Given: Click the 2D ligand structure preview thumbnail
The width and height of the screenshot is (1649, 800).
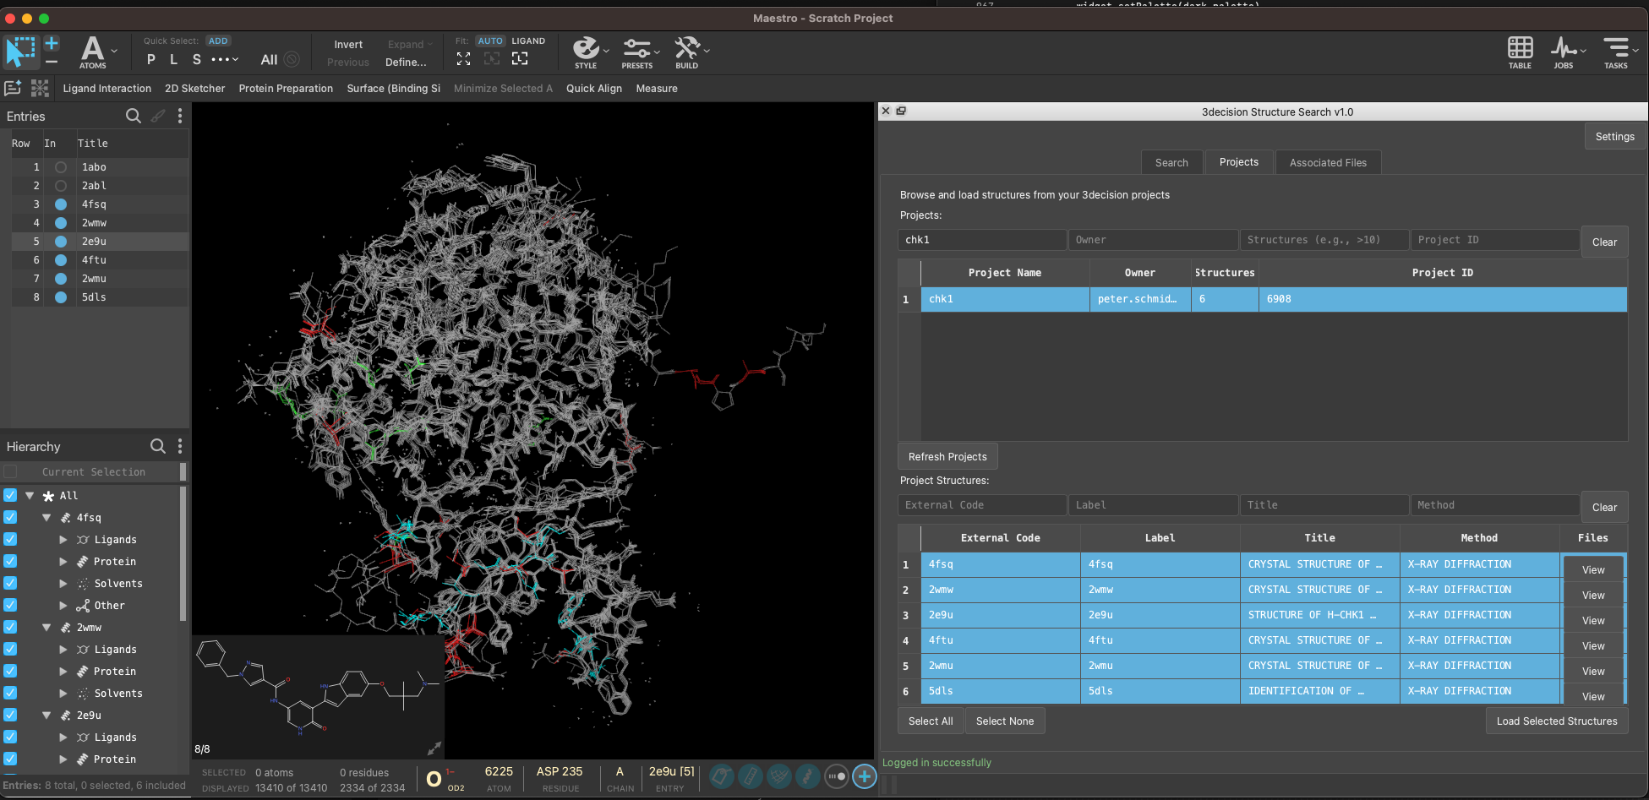Looking at the screenshot, I should [318, 698].
